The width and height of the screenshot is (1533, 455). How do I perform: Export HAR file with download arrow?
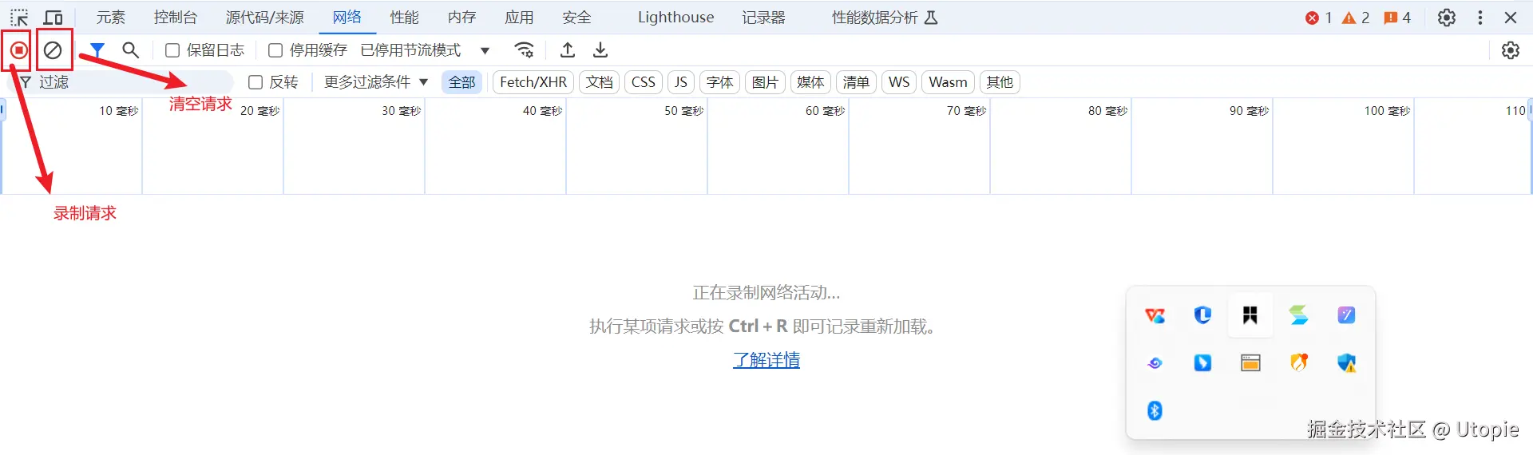(600, 50)
